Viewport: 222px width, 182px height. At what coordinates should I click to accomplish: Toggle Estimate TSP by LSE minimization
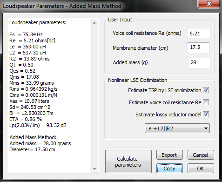(x=206, y=90)
